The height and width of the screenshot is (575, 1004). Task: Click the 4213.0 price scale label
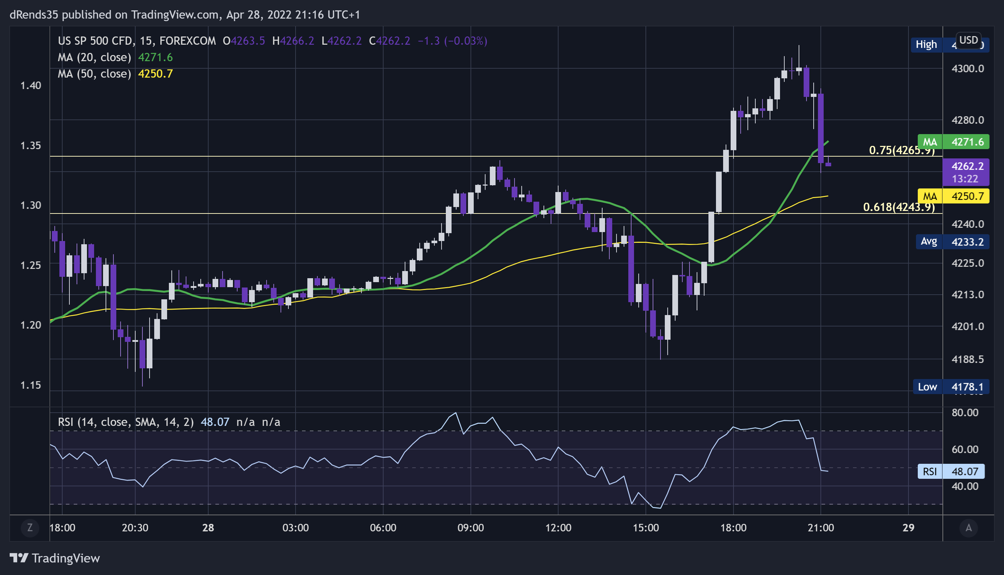[x=968, y=295]
